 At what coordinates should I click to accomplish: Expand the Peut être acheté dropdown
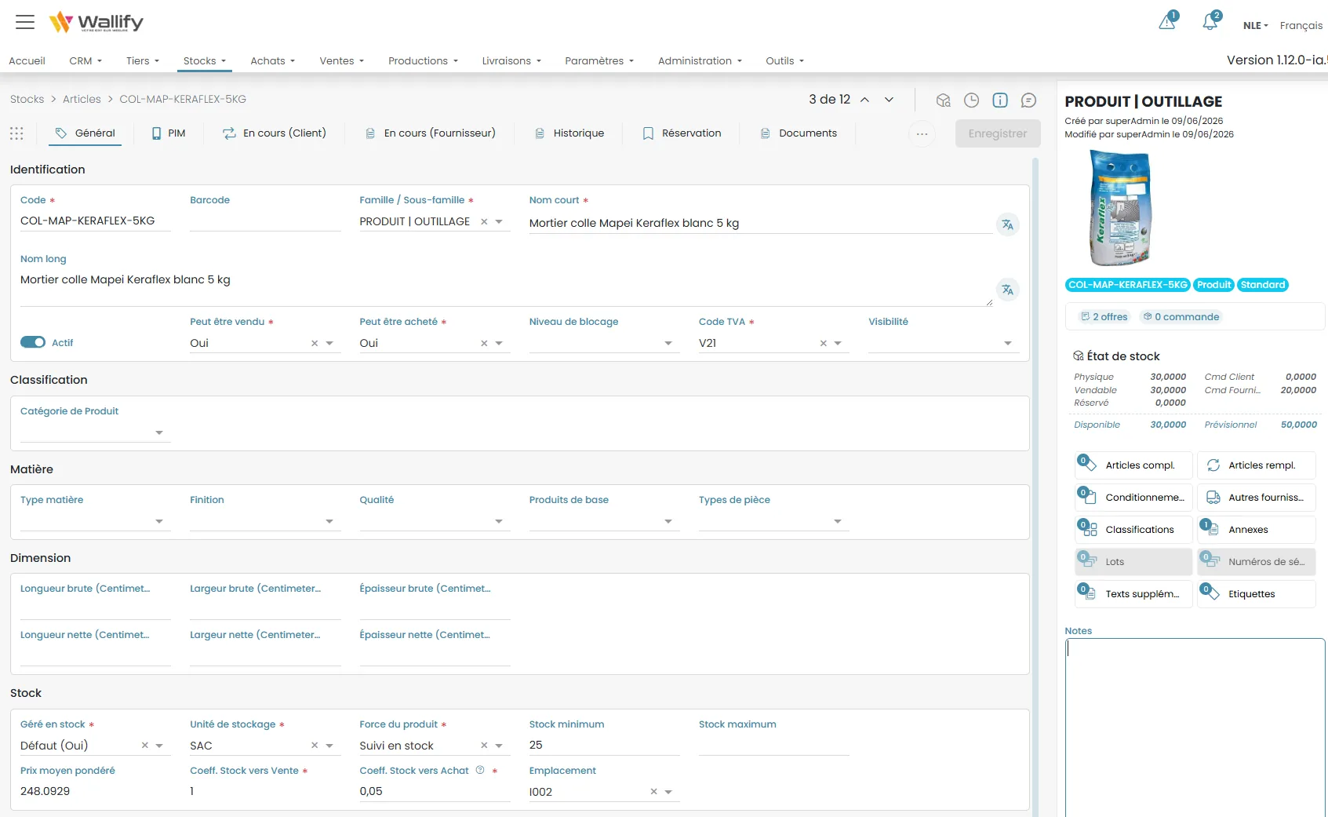[x=499, y=344]
